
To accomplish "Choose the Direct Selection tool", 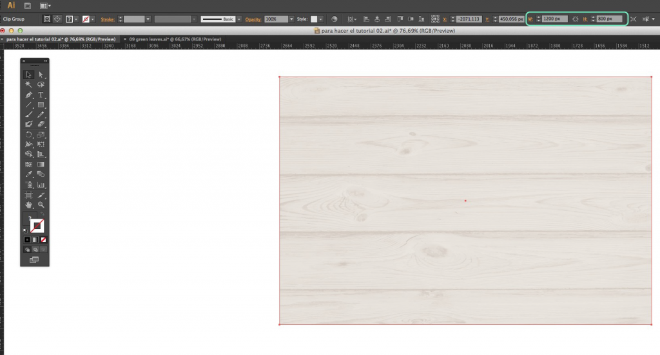I will tap(41, 75).
